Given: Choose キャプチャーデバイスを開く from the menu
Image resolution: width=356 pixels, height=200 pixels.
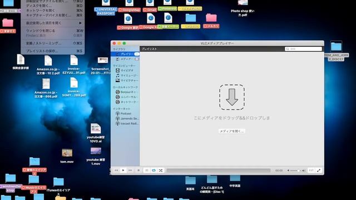Looking at the screenshot, I should (53, 15).
